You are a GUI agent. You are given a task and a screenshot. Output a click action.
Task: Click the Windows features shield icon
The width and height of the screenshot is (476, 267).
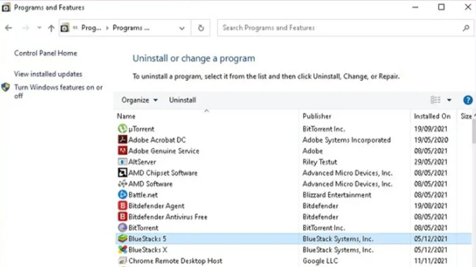[5, 87]
